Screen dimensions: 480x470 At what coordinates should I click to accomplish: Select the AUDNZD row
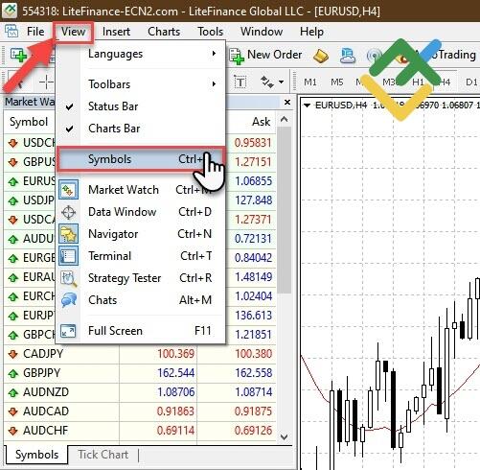click(140, 392)
